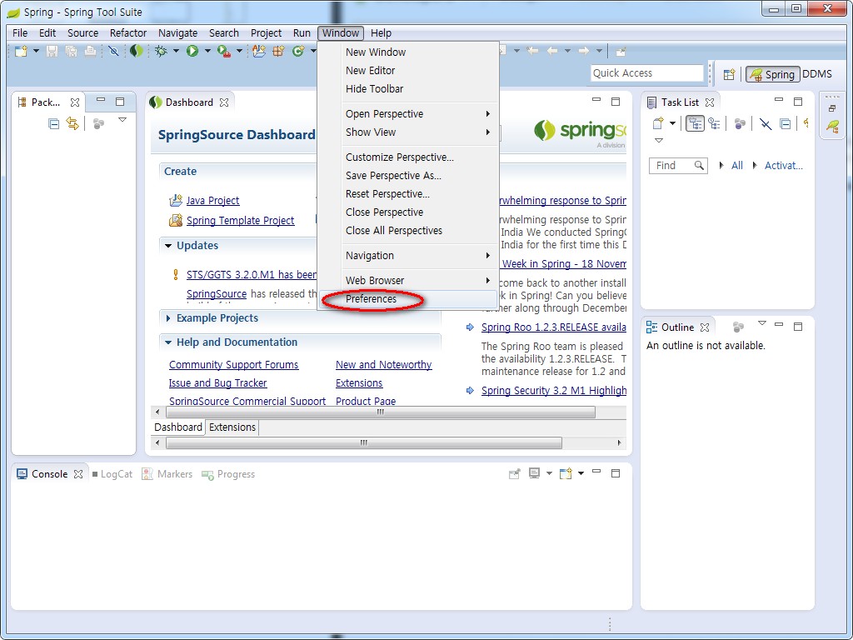Open the Java Project link
The image size is (853, 640).
tap(212, 200)
